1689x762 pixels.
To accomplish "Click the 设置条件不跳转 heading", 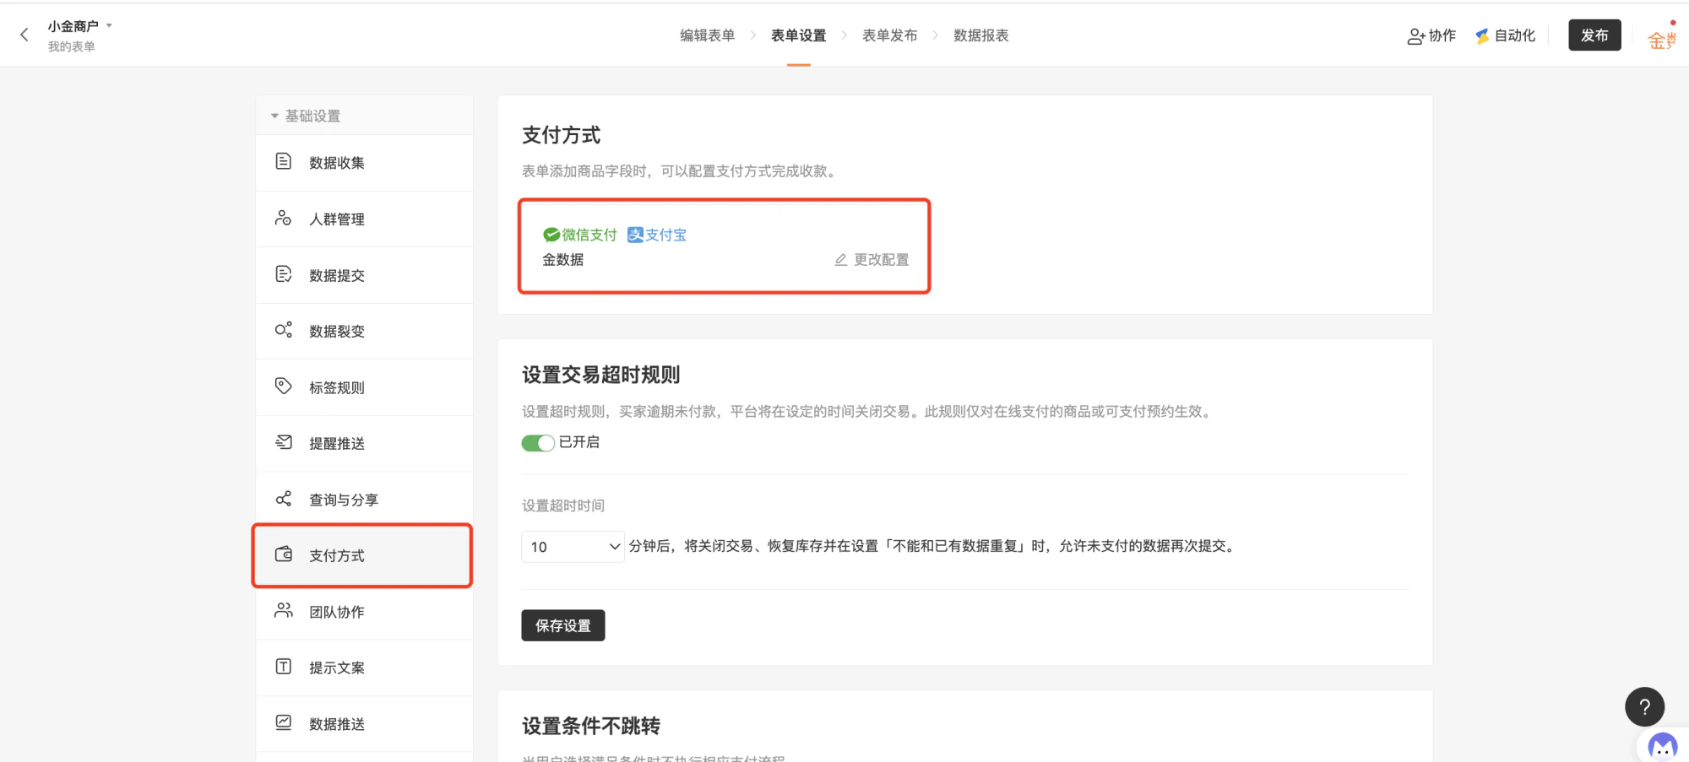I will pos(591,726).
